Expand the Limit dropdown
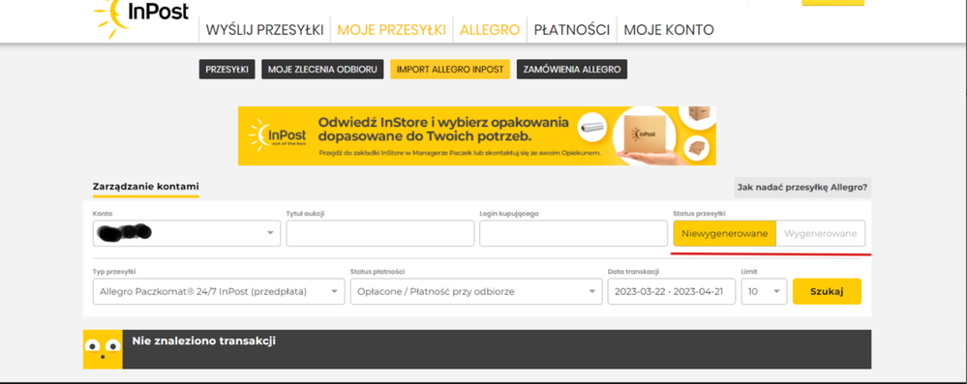 click(x=764, y=291)
